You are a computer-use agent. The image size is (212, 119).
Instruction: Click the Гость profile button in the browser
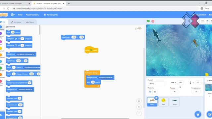click(x=205, y=8)
